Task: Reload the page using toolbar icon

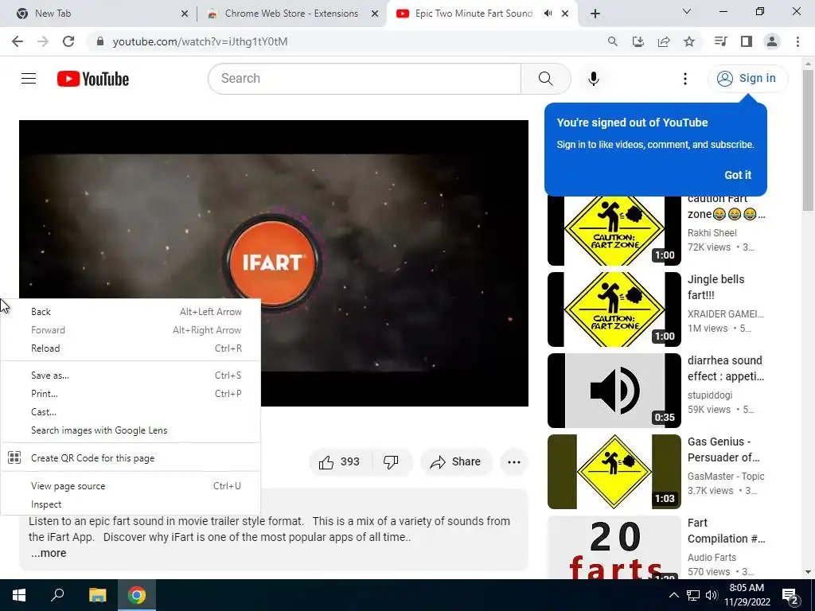Action: tap(68, 41)
